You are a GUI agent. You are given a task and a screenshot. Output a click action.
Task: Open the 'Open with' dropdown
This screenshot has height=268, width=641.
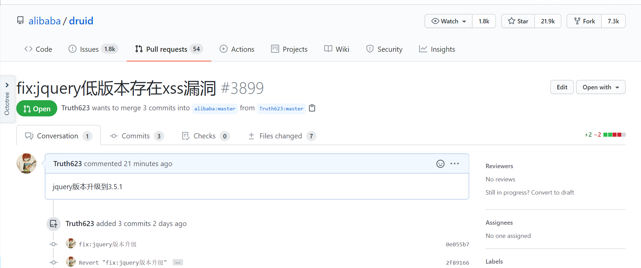tap(601, 87)
